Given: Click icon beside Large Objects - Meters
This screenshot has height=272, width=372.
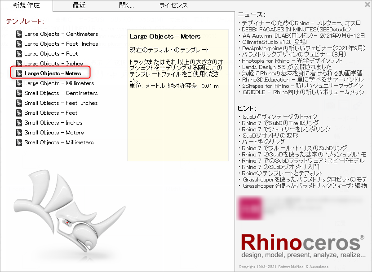Looking at the screenshot, I should 19,73.
